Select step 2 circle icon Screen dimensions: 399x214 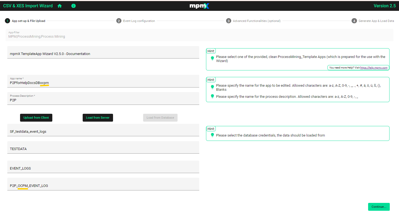[119, 21]
